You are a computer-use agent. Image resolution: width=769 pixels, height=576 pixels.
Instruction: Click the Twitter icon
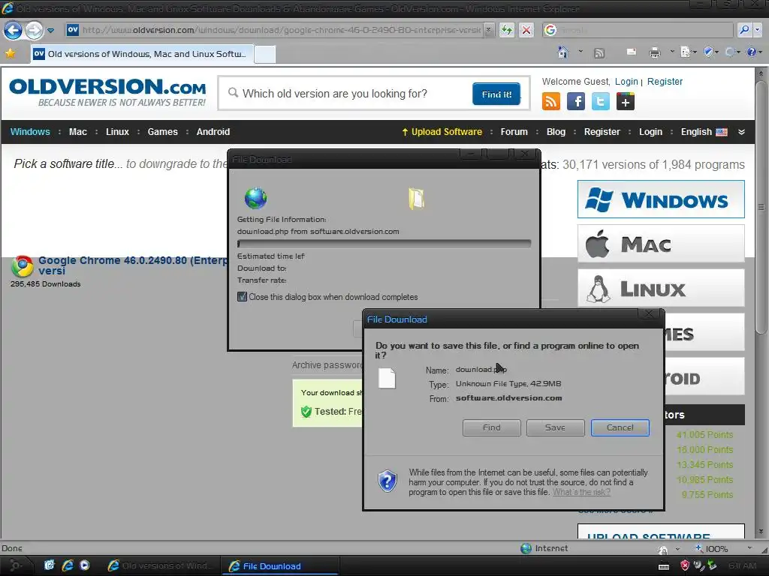click(x=600, y=102)
